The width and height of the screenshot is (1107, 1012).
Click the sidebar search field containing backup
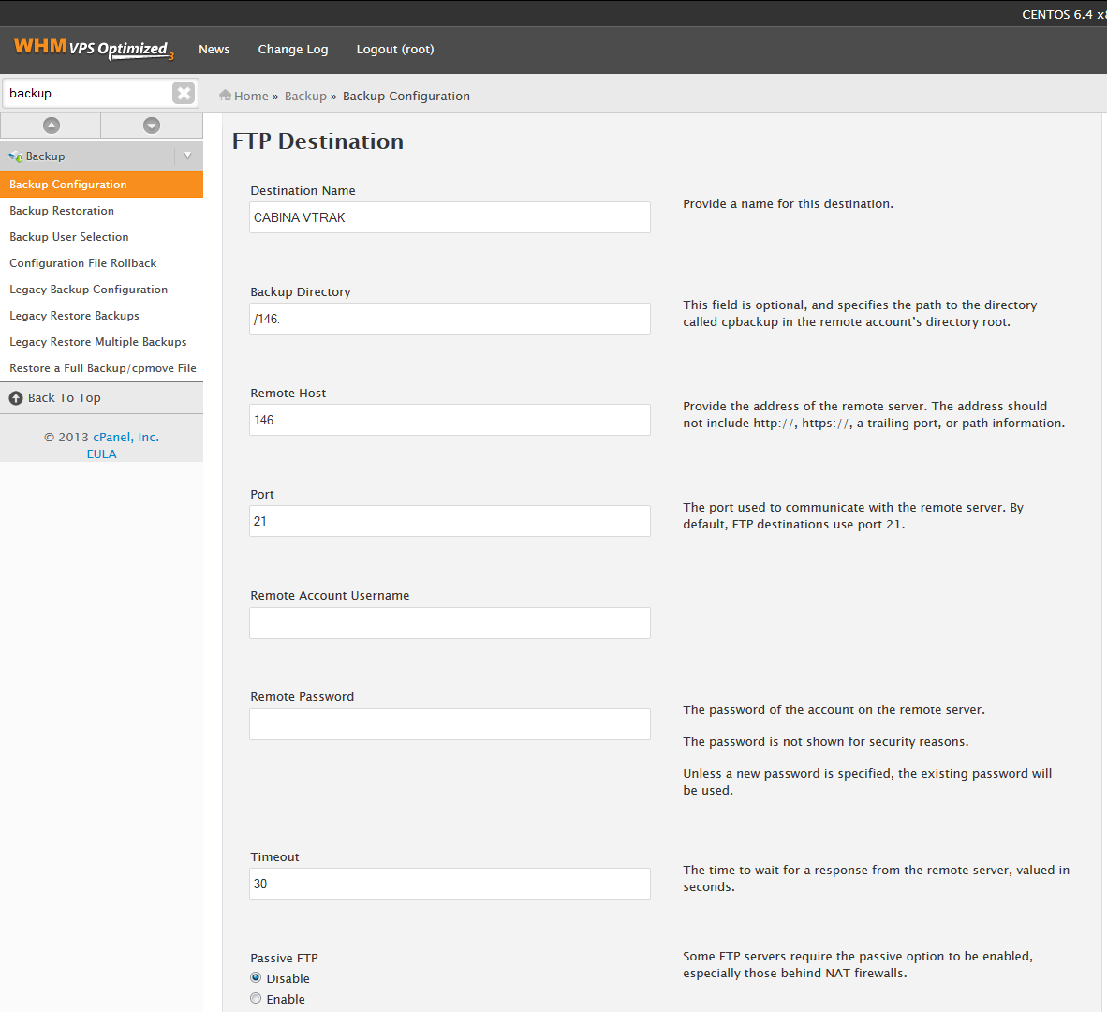click(x=88, y=93)
